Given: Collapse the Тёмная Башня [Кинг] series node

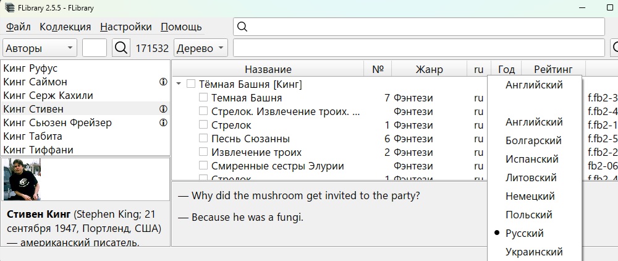Looking at the screenshot, I should point(179,84).
